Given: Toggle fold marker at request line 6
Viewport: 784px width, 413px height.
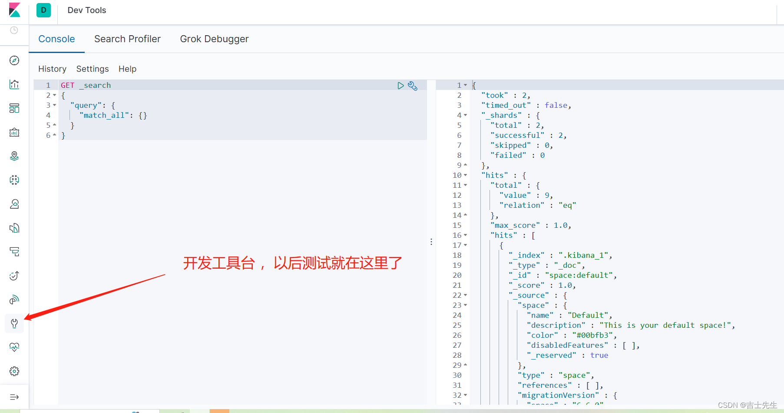Looking at the screenshot, I should click(x=55, y=135).
